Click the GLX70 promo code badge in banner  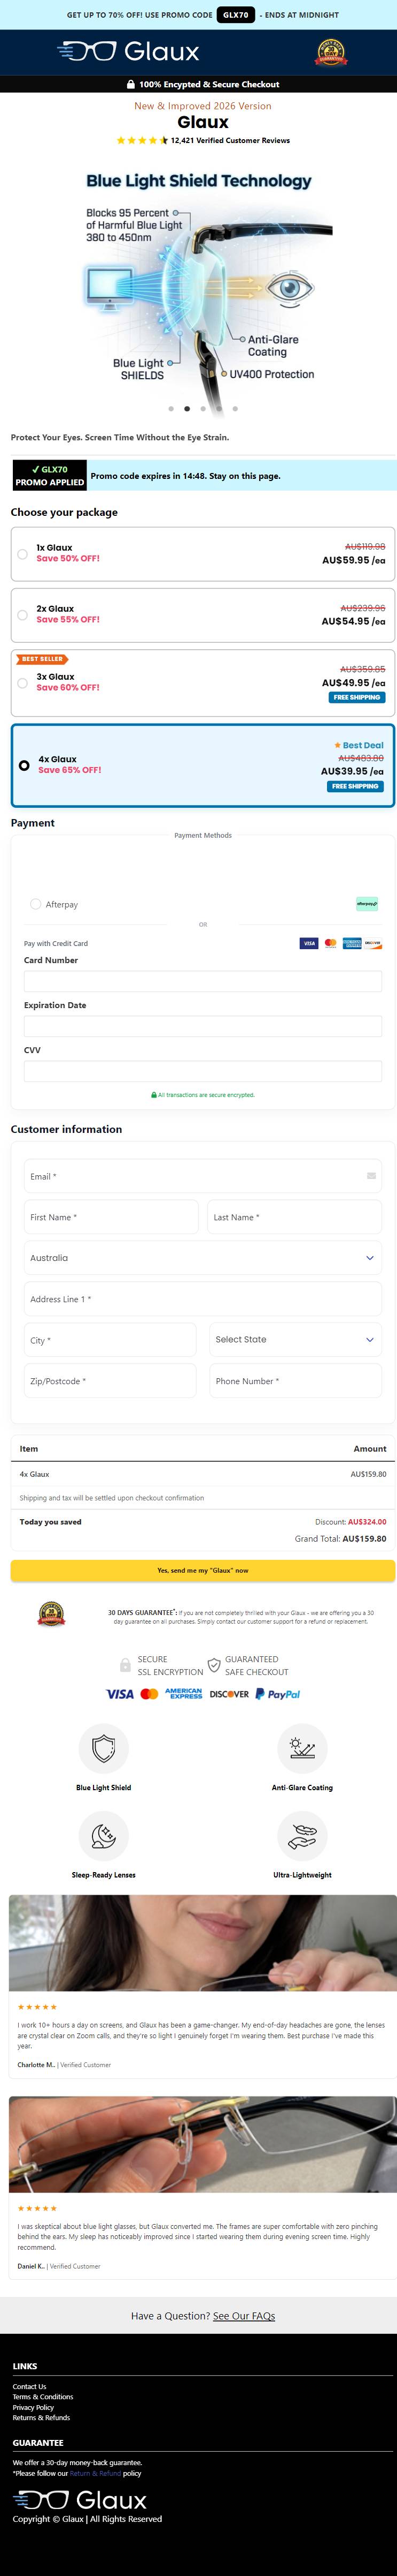236,15
